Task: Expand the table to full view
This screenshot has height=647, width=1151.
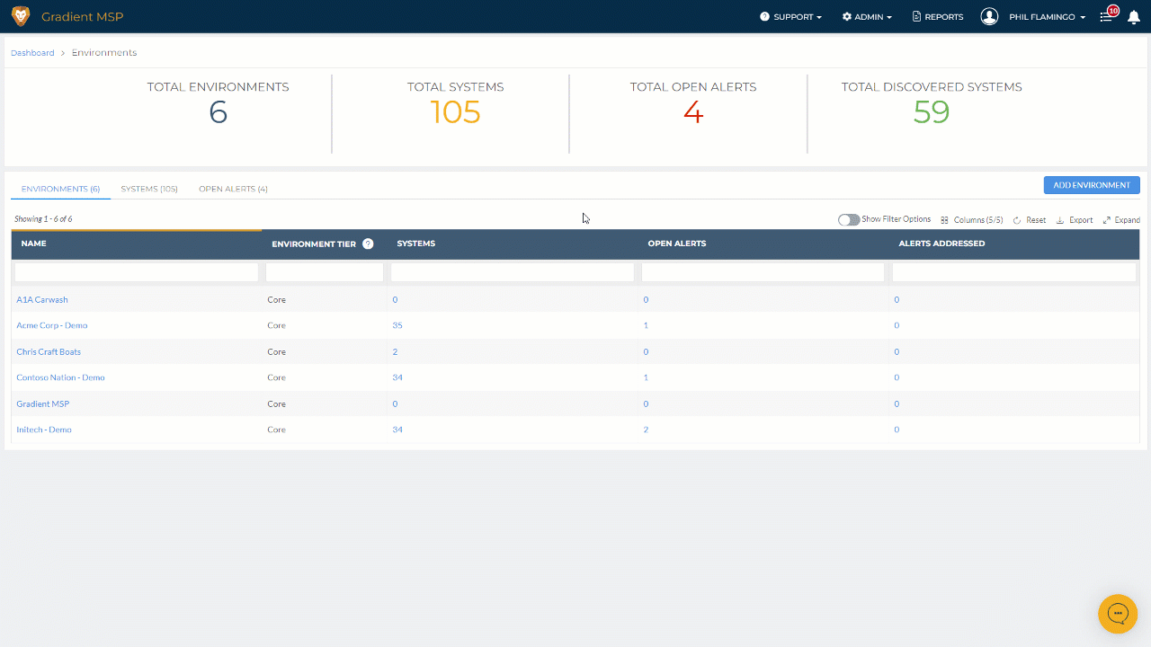Action: (x=1121, y=220)
